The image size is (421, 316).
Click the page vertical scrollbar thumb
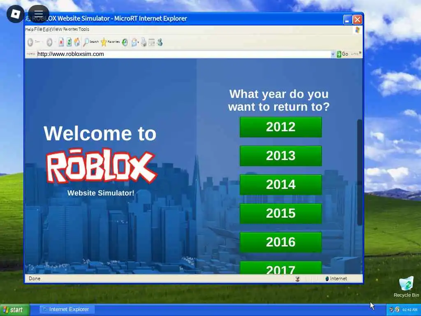click(x=359, y=172)
